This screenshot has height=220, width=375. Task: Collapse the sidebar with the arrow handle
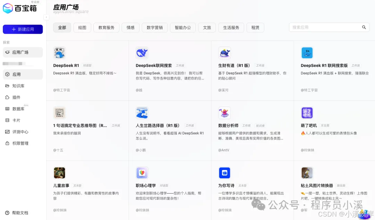(x=46, y=17)
